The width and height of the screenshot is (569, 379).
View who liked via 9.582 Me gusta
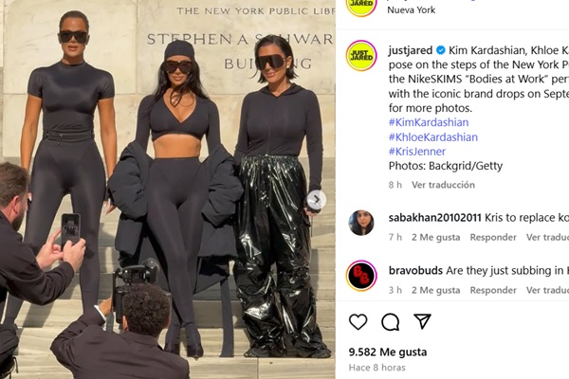coord(388,352)
